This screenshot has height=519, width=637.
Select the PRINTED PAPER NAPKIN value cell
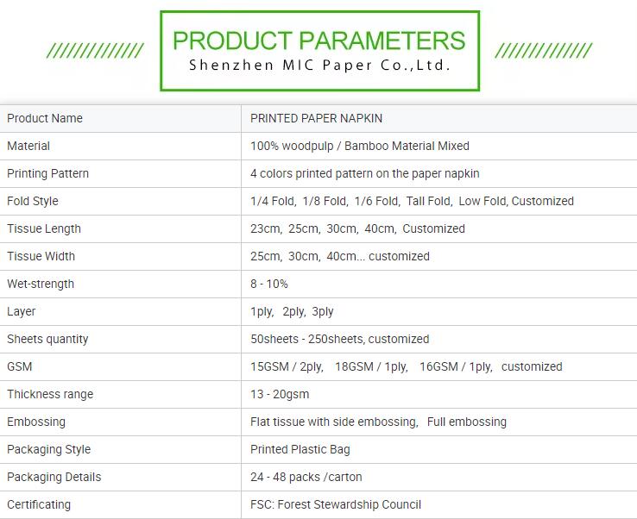coord(439,118)
